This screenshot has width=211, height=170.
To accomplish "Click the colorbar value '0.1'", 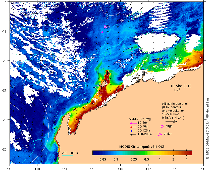I will [116, 159].
